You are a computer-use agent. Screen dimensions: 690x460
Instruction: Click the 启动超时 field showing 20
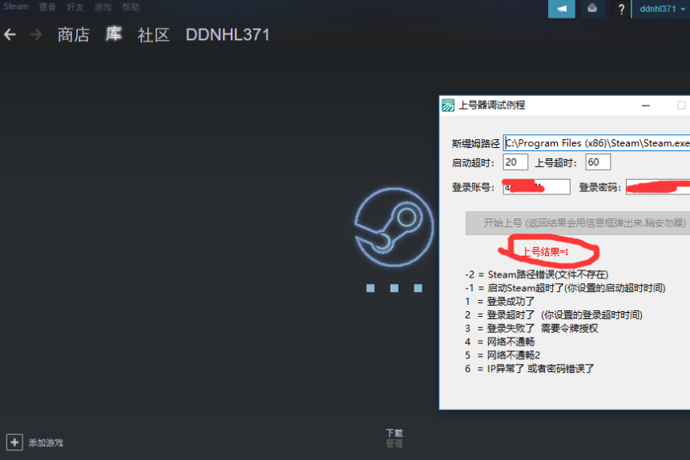[515, 162]
